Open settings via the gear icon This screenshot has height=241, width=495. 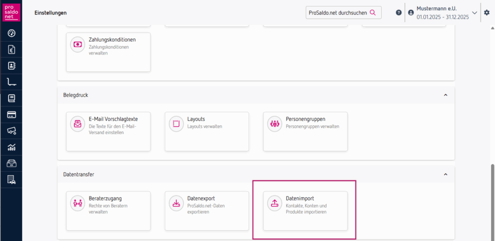(486, 12)
